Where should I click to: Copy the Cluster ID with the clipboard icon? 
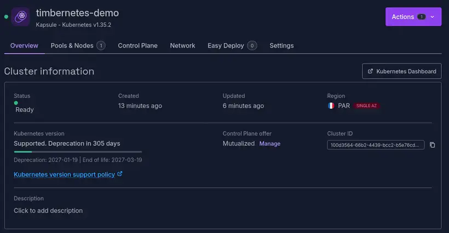point(433,145)
